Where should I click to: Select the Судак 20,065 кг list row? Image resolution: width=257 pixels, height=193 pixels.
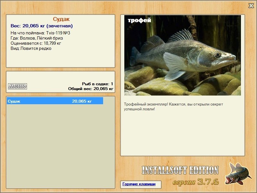[x=55, y=101]
